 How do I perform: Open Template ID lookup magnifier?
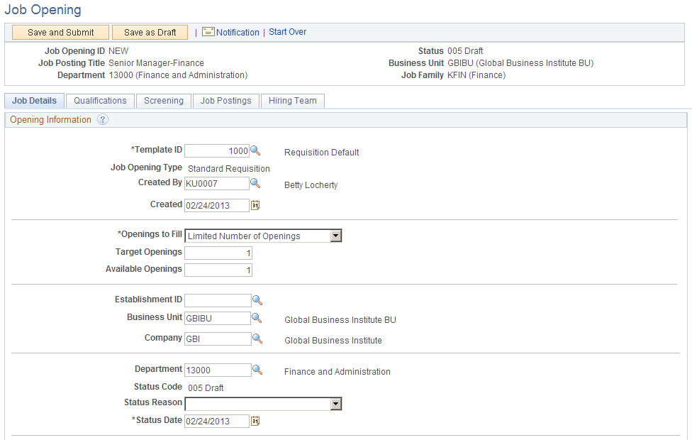pos(255,150)
